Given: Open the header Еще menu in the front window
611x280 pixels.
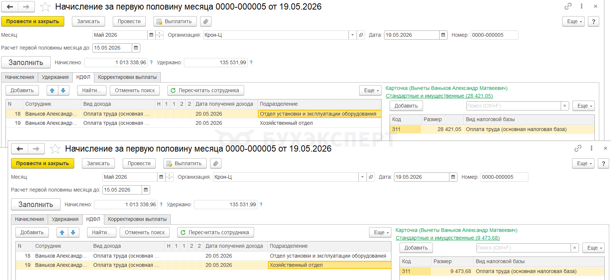Looking at the screenshot, I should coord(583,163).
